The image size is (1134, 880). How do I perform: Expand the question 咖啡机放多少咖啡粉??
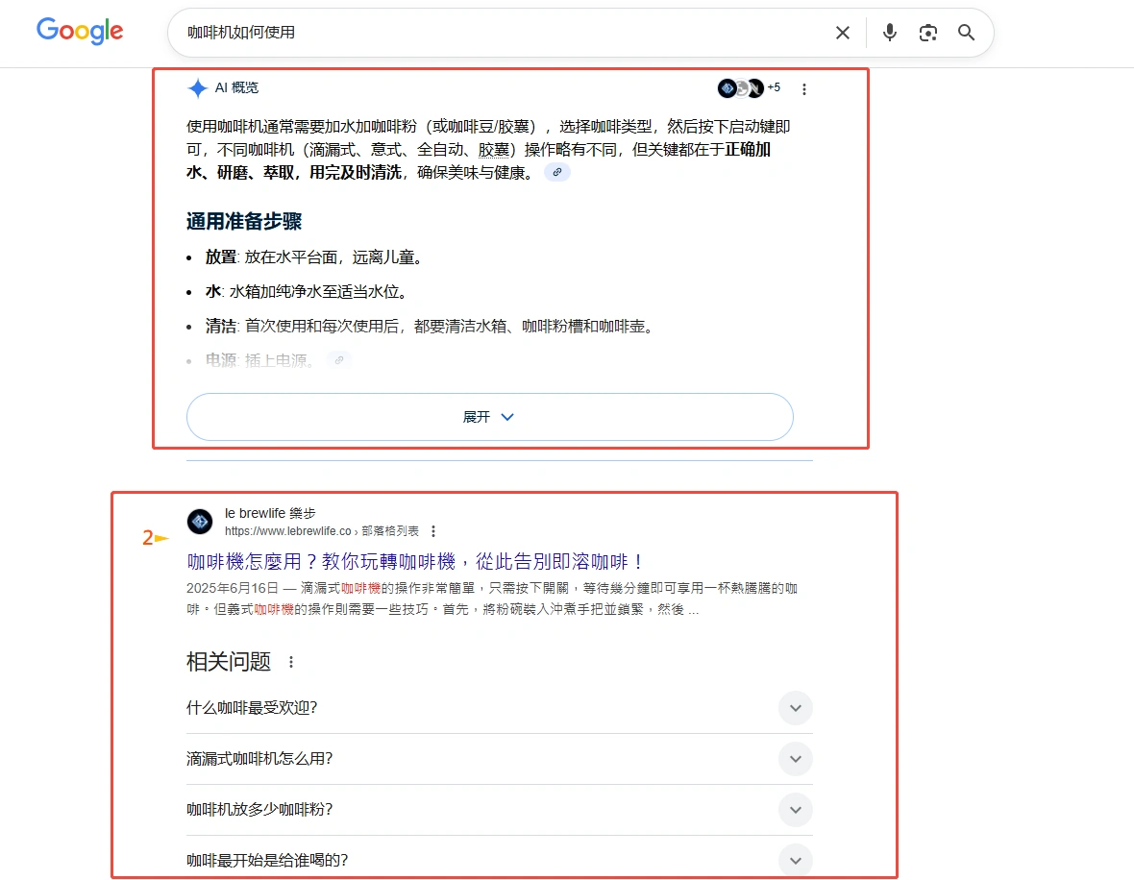[795, 810]
